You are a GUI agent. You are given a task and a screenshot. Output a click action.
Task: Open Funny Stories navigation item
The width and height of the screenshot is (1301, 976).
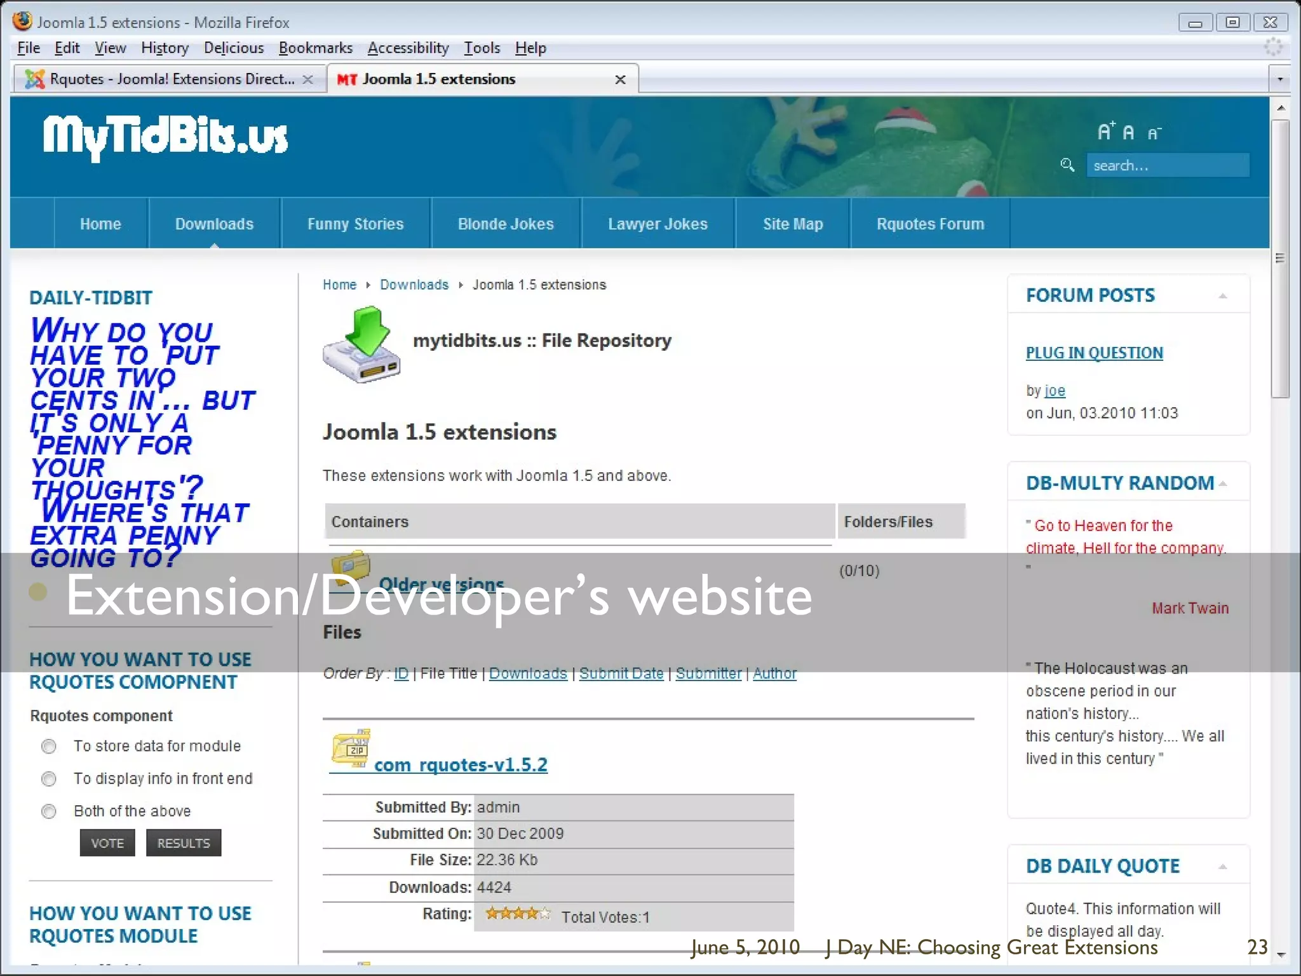click(355, 224)
